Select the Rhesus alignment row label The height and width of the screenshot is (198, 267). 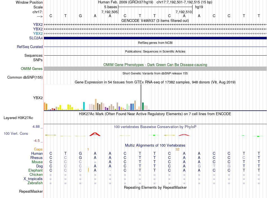37,158
